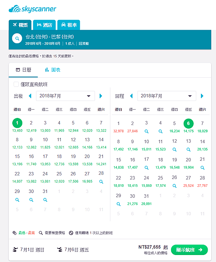Select return July 14 priced 20,135
The image size is (216, 262).
pos(202,145)
